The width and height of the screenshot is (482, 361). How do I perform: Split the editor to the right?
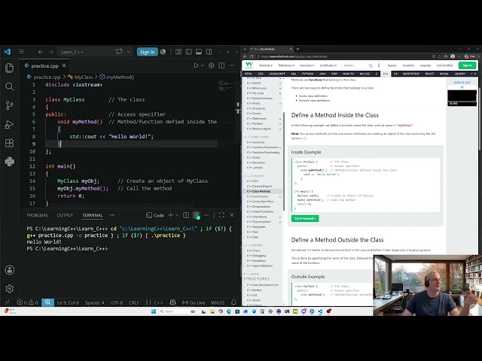click(221, 65)
